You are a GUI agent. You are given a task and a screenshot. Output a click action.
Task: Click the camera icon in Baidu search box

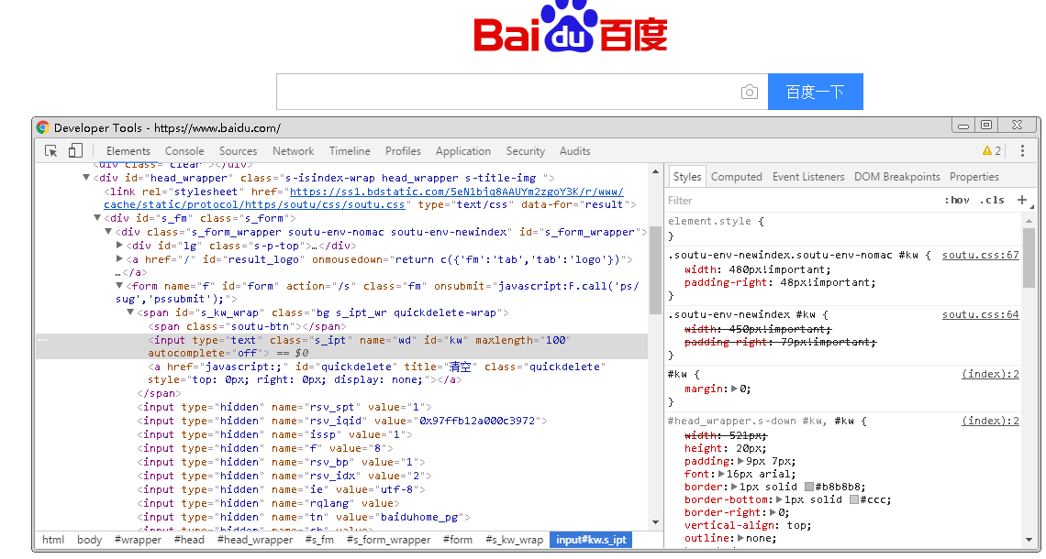click(749, 92)
